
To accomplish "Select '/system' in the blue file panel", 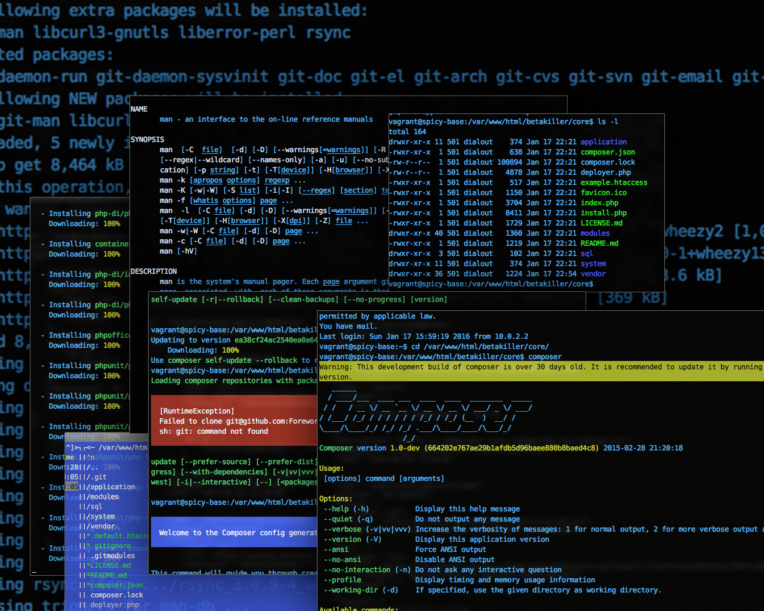I will [100, 517].
